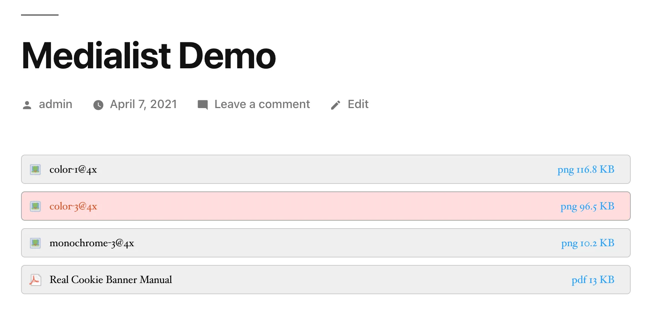Click the pencil edit icon
The height and width of the screenshot is (319, 654).
336,105
